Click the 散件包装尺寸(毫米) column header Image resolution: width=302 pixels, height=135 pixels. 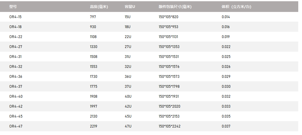[175, 7]
